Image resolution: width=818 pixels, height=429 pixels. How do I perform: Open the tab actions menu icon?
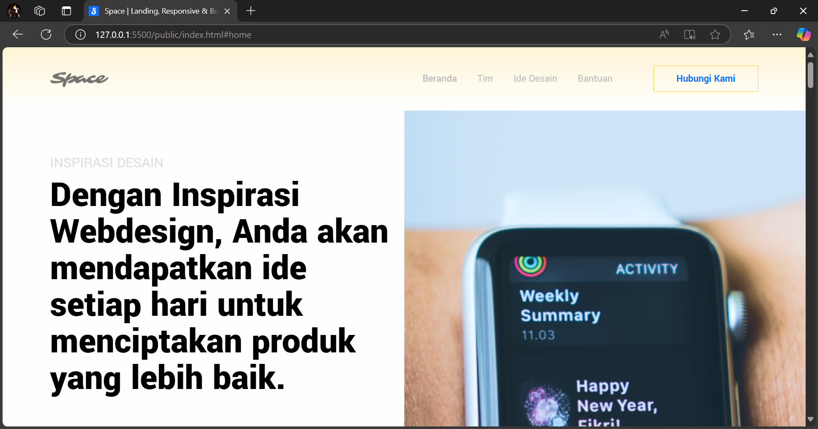66,11
